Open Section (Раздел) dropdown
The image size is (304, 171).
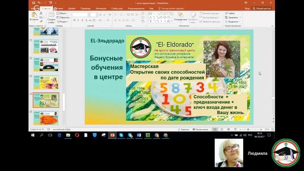(x=62, y=22)
